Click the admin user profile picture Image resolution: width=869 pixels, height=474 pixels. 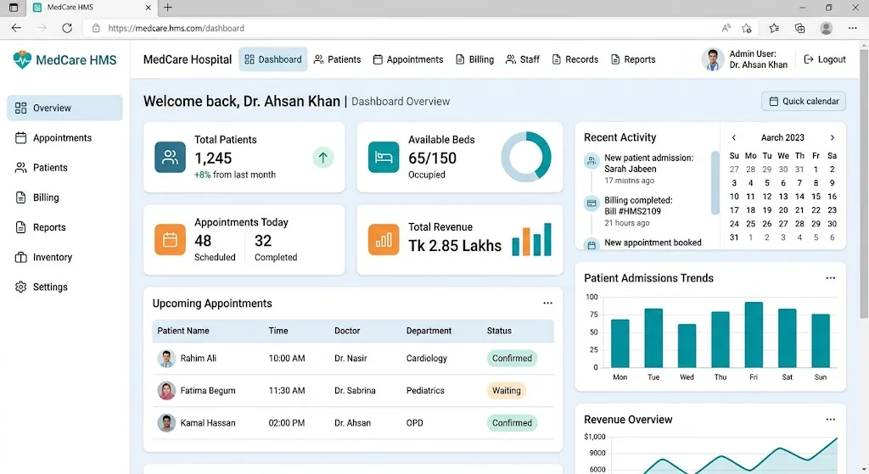[713, 59]
